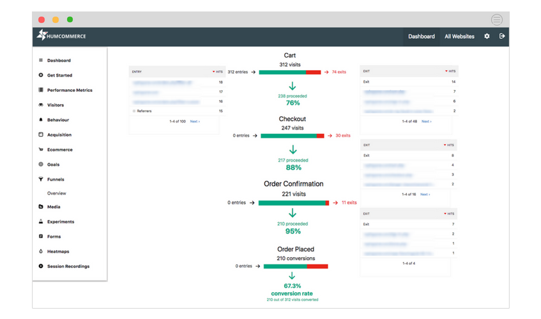This screenshot has width=541, height=319.
Task: Click the Forms sidebar icon
Action: coord(41,236)
